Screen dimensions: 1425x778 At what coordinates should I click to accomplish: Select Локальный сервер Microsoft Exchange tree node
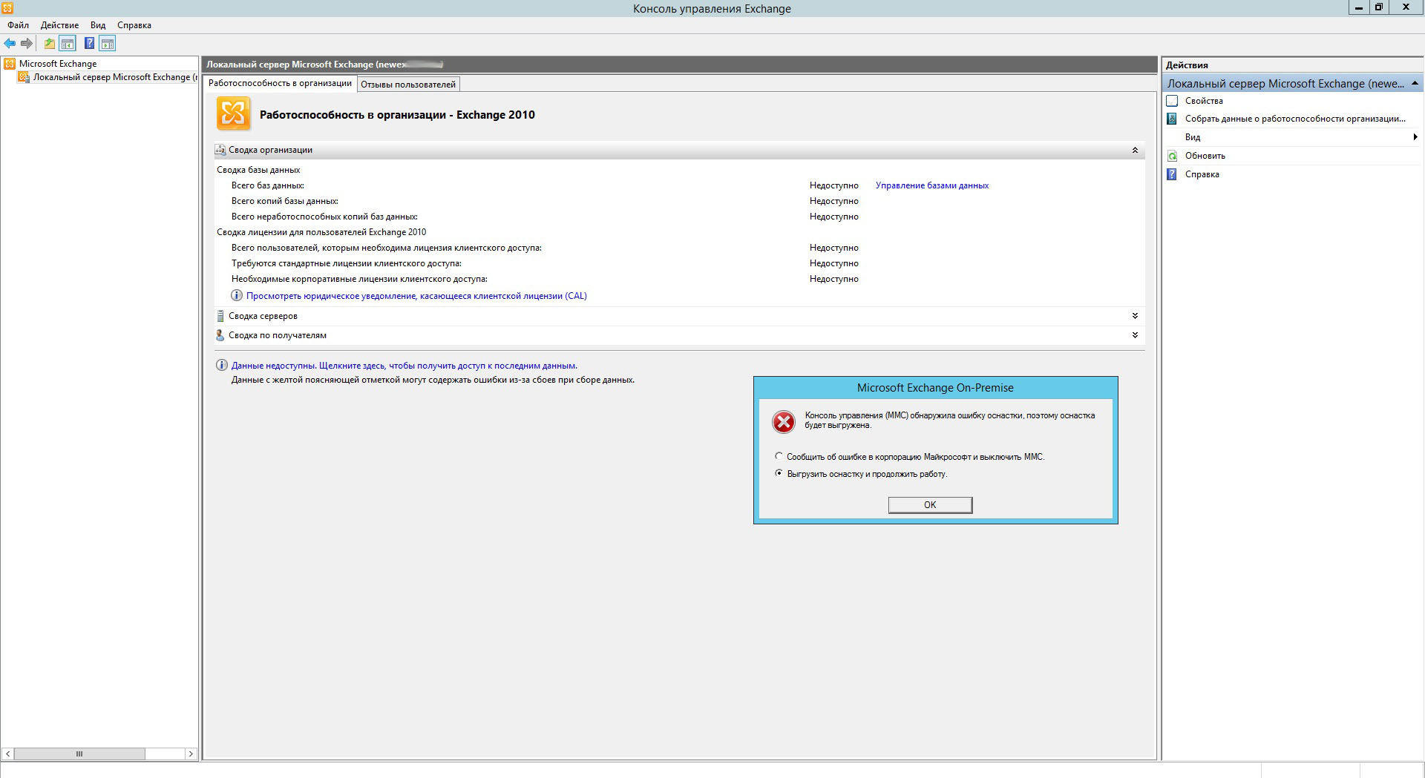tap(115, 77)
